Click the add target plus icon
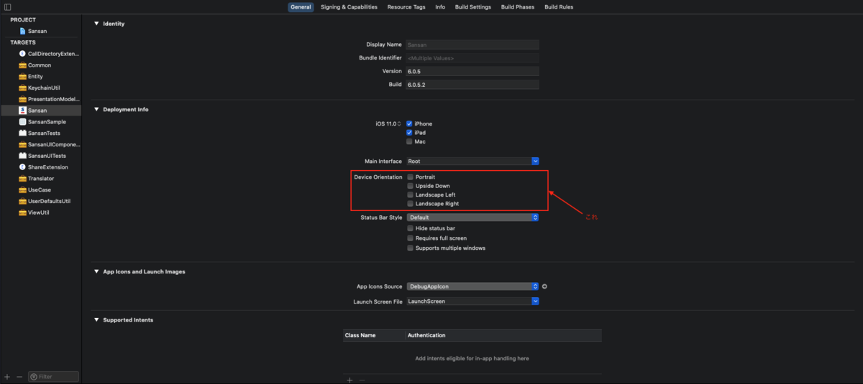This screenshot has height=384, width=863. (7, 376)
